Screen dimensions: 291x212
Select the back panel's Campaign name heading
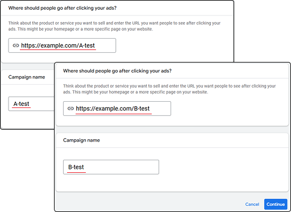[x=27, y=77]
